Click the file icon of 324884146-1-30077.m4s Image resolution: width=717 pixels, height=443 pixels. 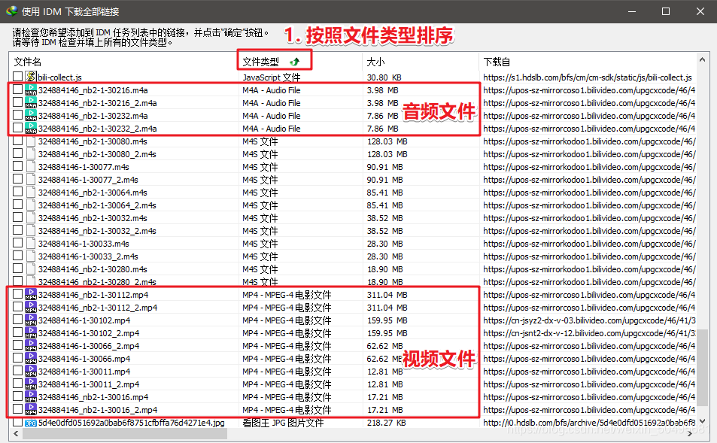[31, 166]
